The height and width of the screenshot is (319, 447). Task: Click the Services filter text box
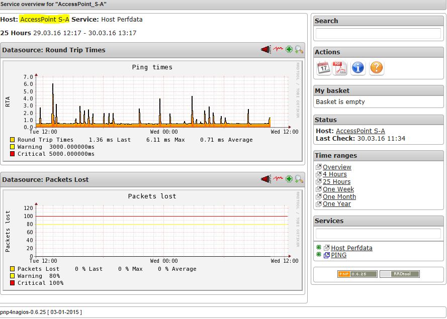[378, 234]
